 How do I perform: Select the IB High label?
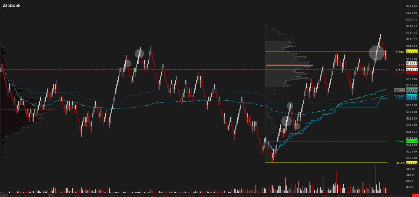400,51
